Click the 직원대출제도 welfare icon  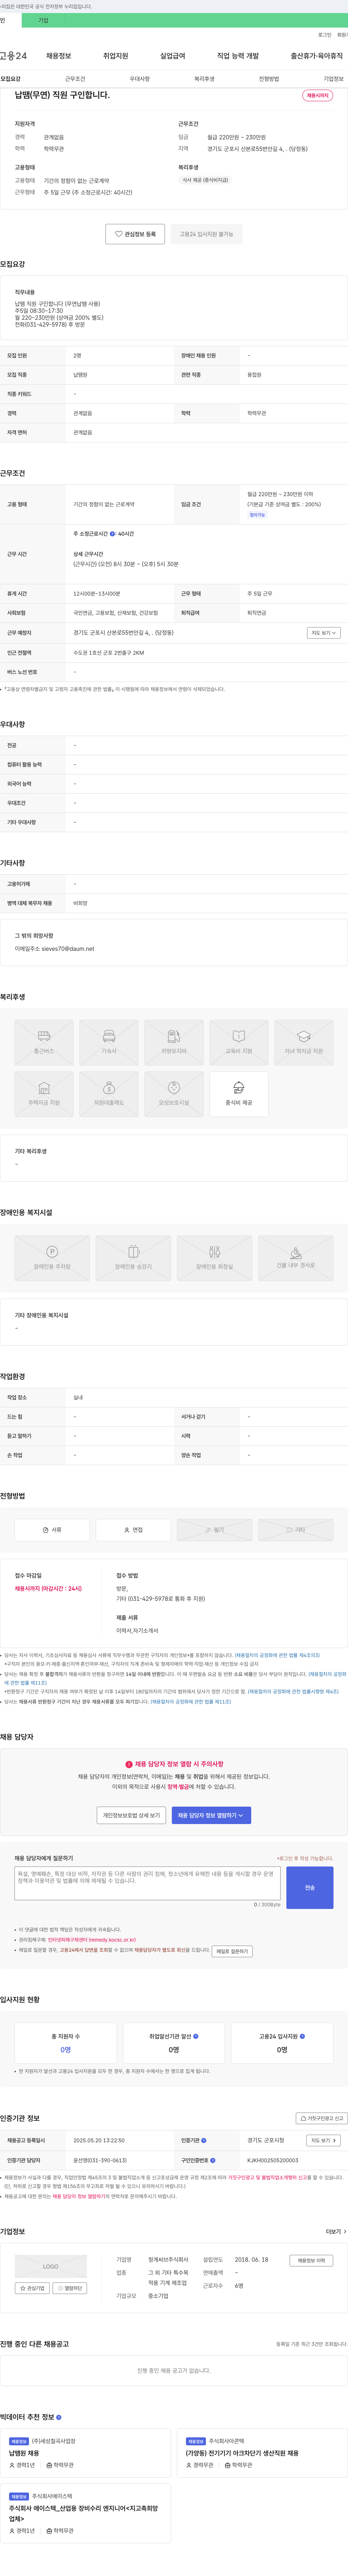[x=109, y=1094]
